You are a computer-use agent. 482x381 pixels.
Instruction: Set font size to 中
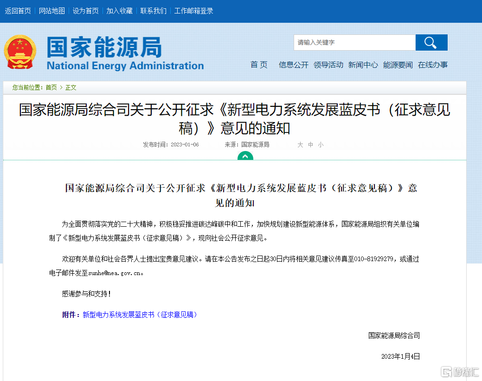[311, 145]
